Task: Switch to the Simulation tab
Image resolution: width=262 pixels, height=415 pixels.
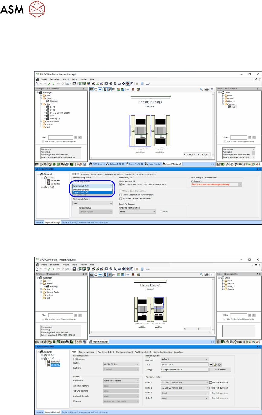Action: 178,352
